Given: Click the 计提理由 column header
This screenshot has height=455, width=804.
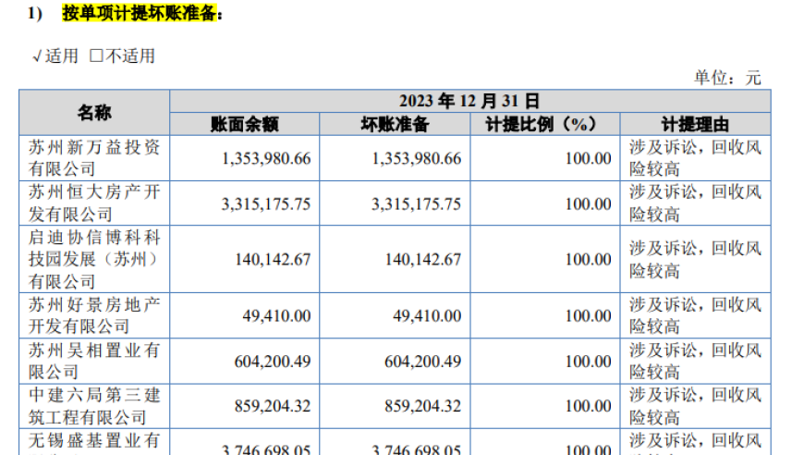Looking at the screenshot, I should point(694,125).
